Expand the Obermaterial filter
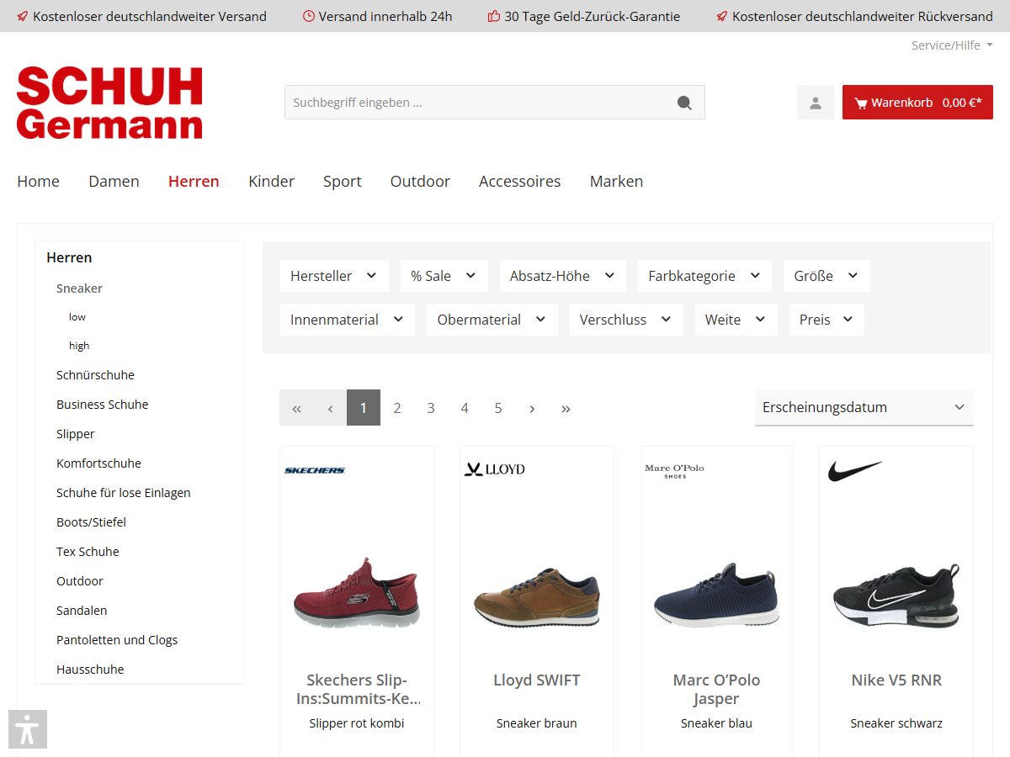Image resolution: width=1010 pixels, height=757 pixels. pos(492,320)
